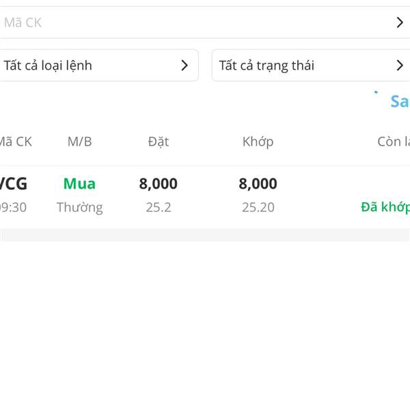
Task: Click the Còn lại column header
Action: click(394, 142)
